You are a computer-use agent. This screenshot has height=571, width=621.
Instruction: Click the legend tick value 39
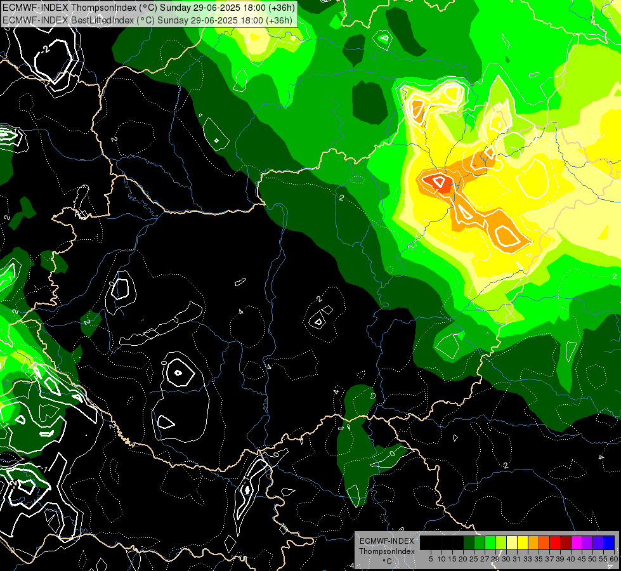click(560, 559)
